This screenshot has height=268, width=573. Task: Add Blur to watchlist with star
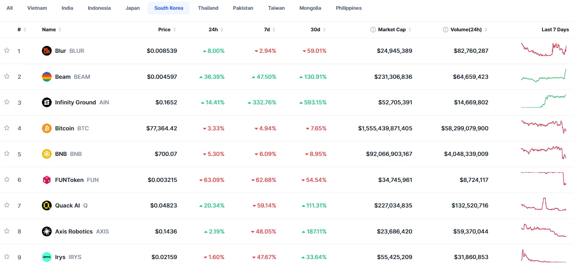tap(7, 50)
